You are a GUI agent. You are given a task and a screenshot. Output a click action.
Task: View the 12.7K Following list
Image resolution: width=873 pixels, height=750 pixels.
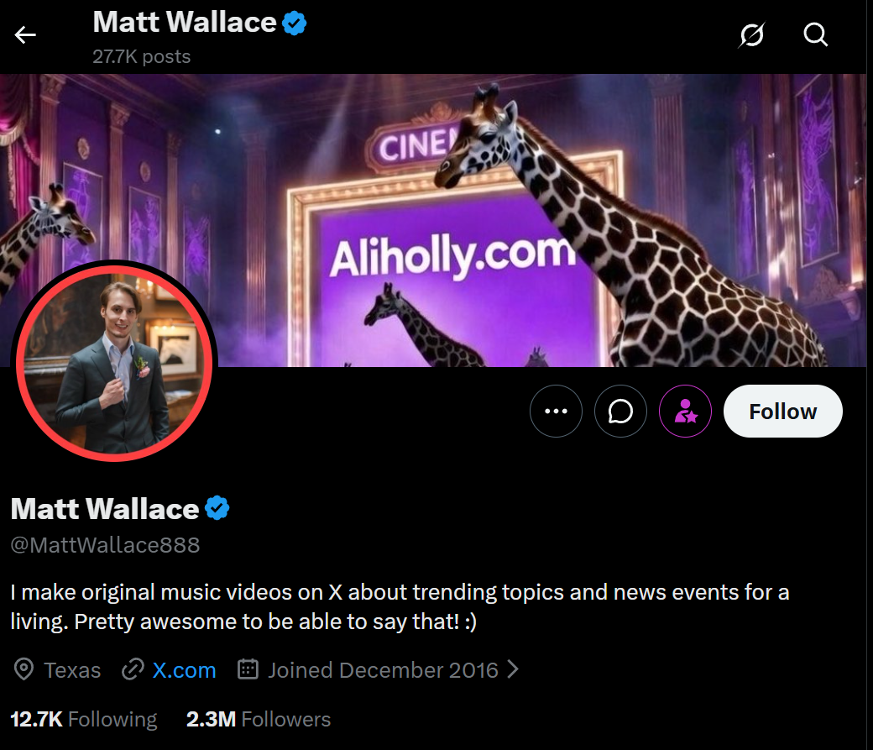83,720
